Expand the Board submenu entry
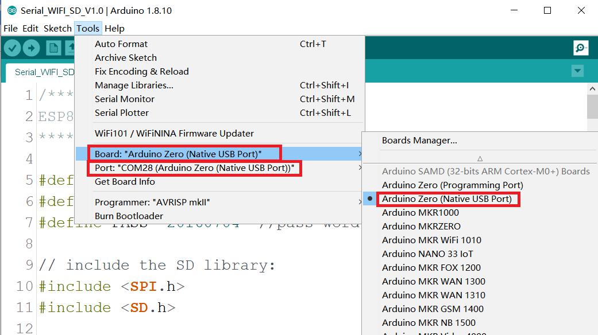 tap(219, 154)
